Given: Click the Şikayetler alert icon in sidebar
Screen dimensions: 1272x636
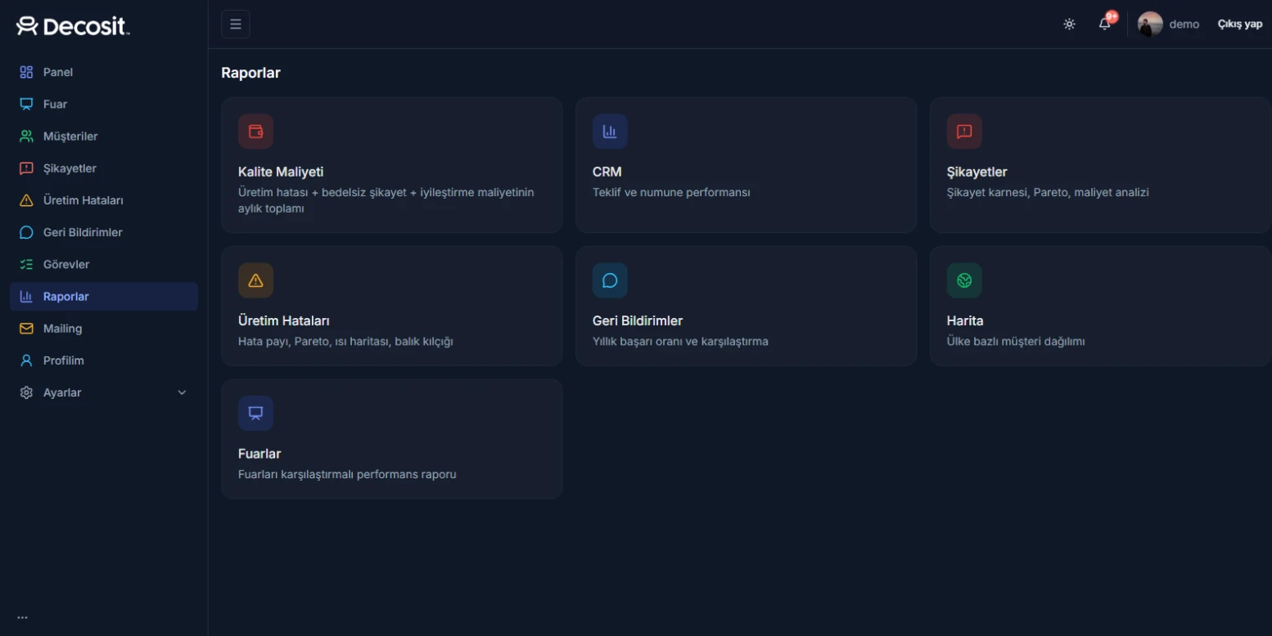Looking at the screenshot, I should (x=26, y=168).
